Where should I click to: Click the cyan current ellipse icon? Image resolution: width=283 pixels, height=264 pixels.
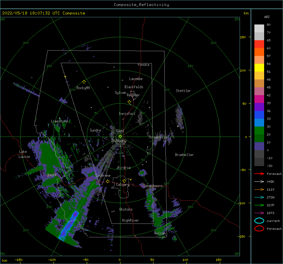click(259, 221)
